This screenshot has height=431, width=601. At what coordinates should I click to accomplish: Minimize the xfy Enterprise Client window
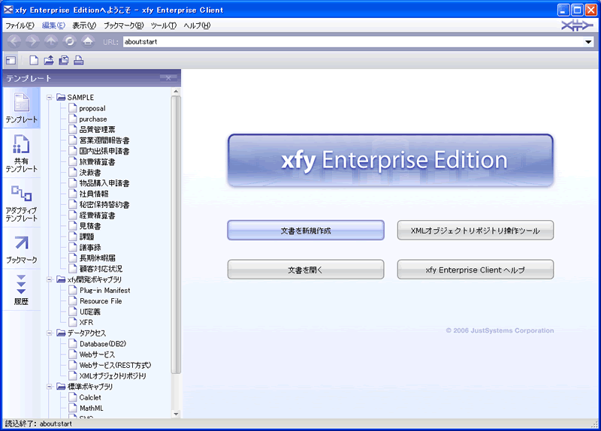click(563, 10)
